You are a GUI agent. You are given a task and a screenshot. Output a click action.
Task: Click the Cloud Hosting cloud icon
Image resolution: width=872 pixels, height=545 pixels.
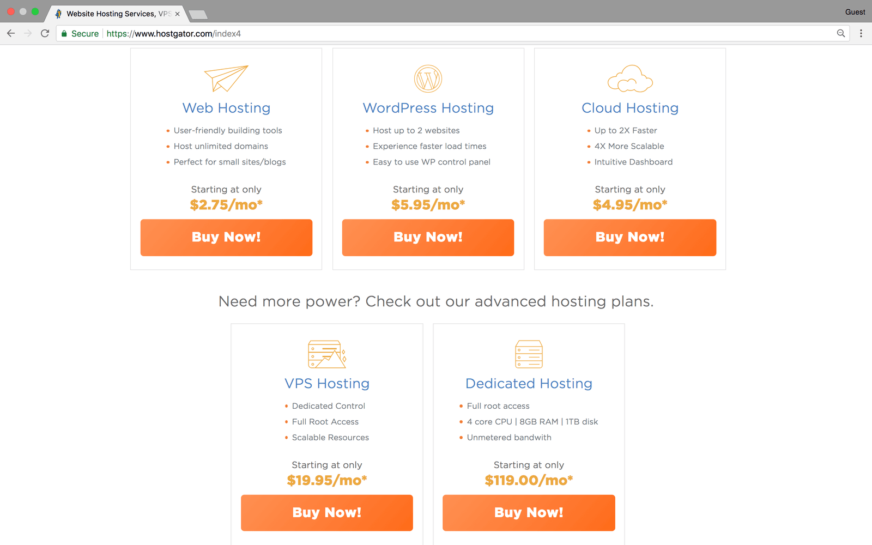pos(630,78)
